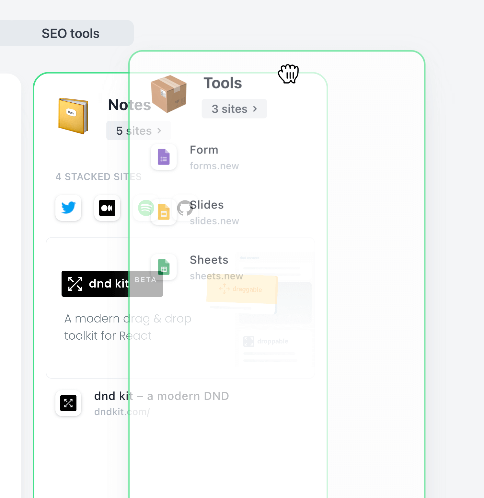The image size is (484, 498).
Task: Click the Slides site title
Action: pos(207,205)
